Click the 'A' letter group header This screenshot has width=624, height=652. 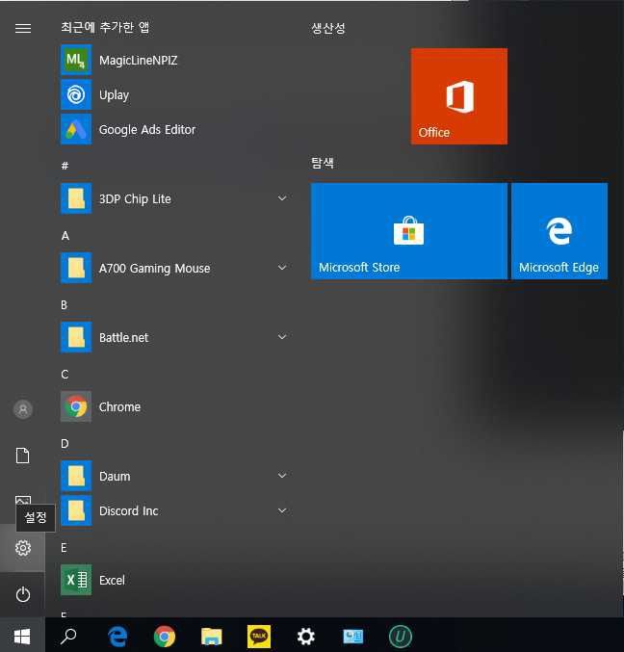coord(65,236)
